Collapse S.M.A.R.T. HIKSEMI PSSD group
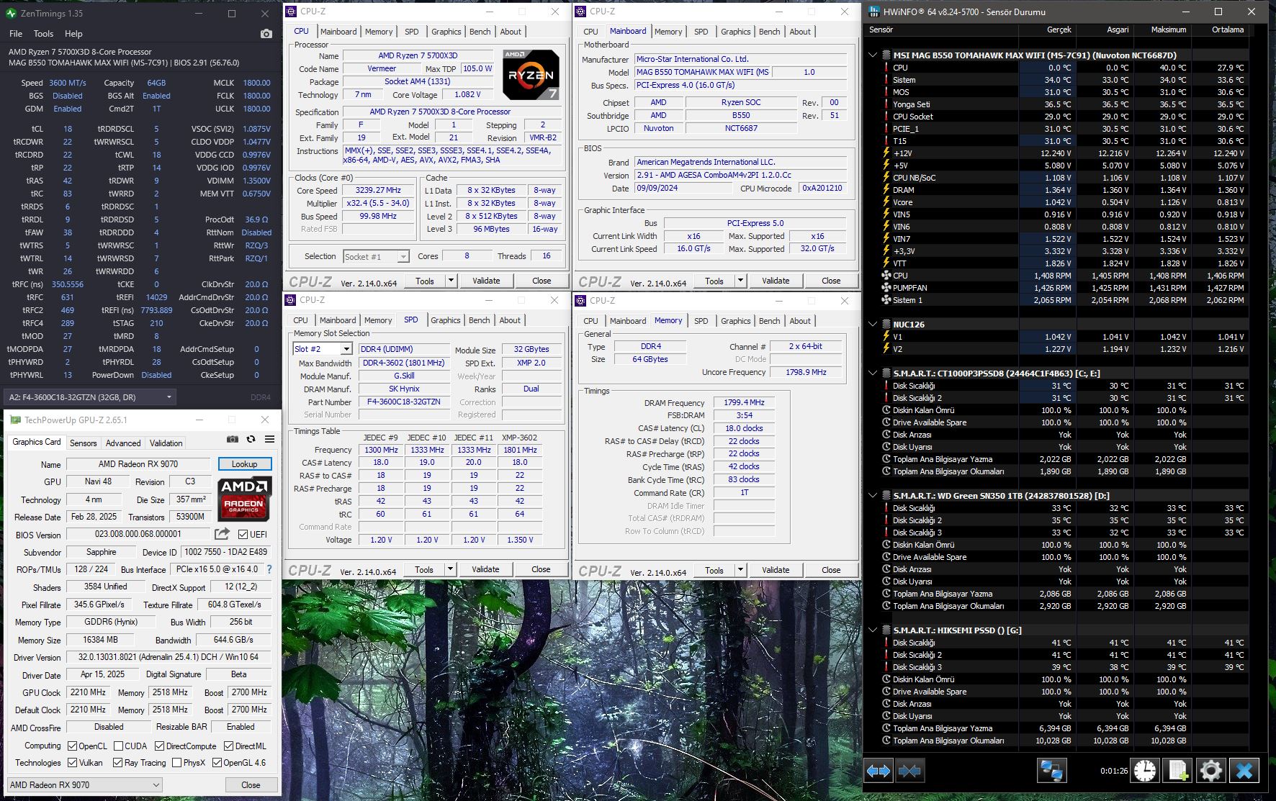This screenshot has width=1276, height=801. point(873,630)
